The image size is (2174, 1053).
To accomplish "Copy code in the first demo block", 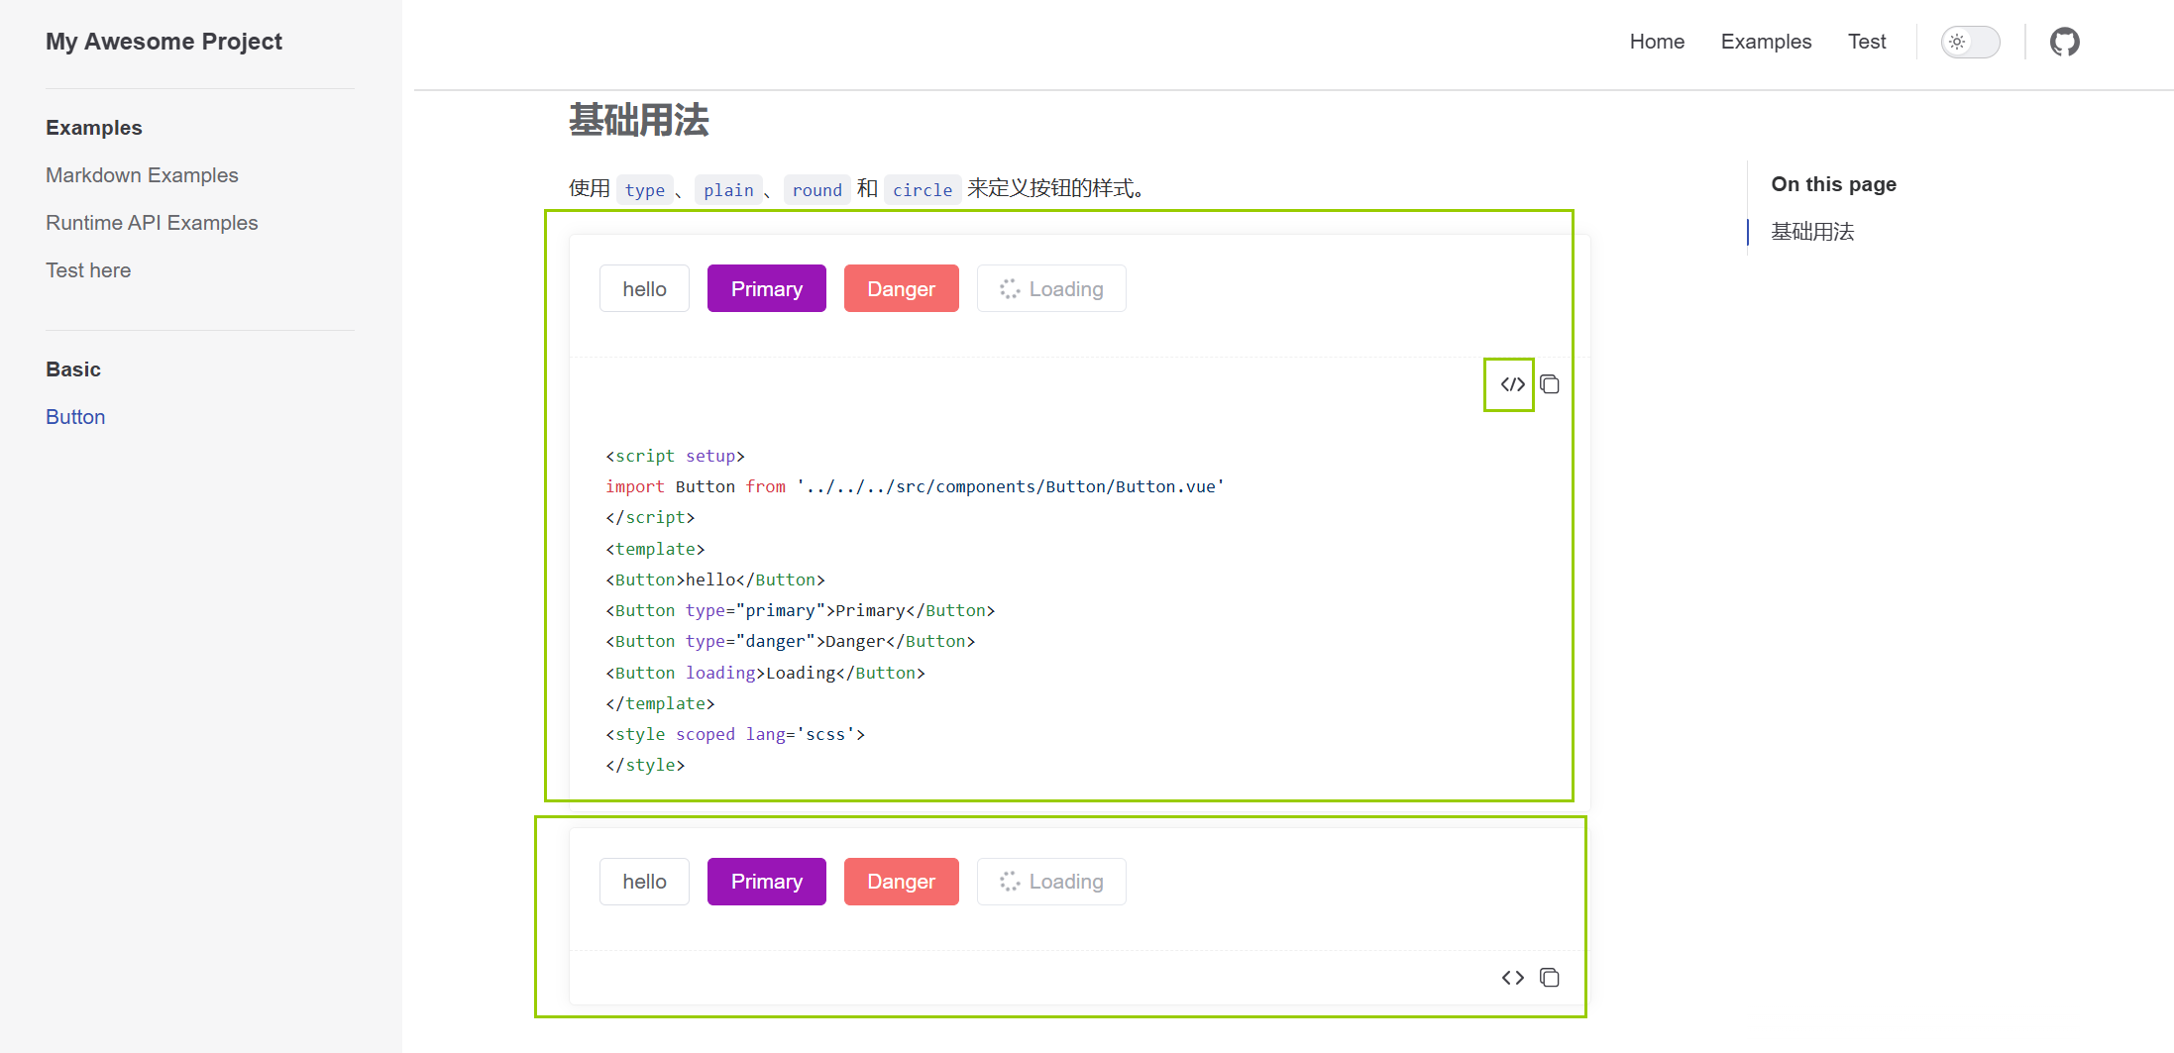I will [x=1550, y=384].
